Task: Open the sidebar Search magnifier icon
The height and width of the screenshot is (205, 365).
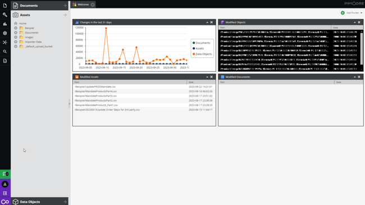Action: pos(5,52)
